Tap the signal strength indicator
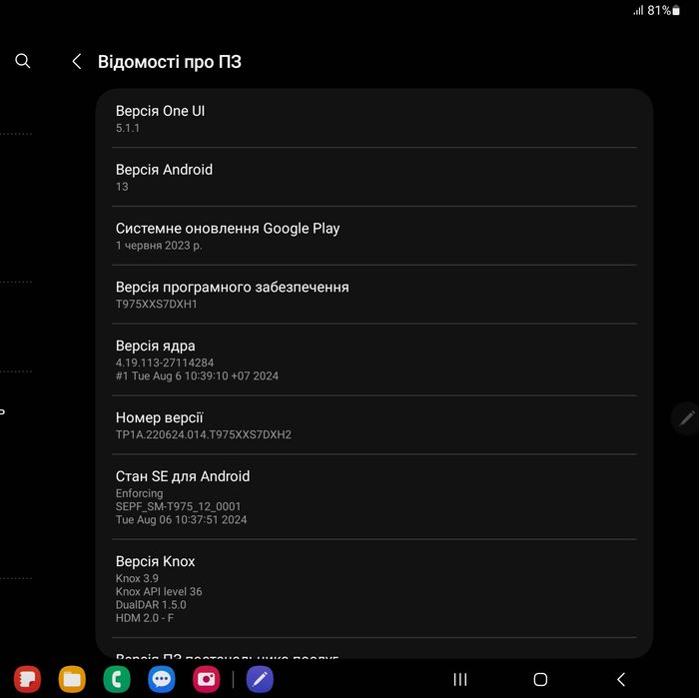The image size is (699, 698). [638, 10]
